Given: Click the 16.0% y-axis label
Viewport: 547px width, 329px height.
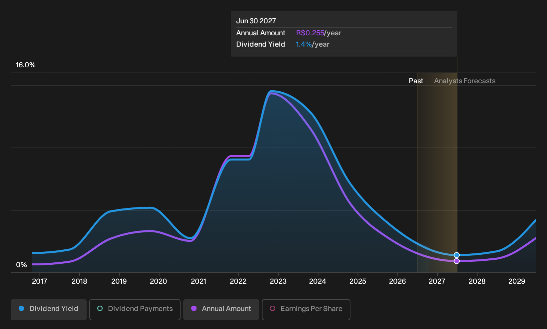Looking at the screenshot, I should coord(26,65).
